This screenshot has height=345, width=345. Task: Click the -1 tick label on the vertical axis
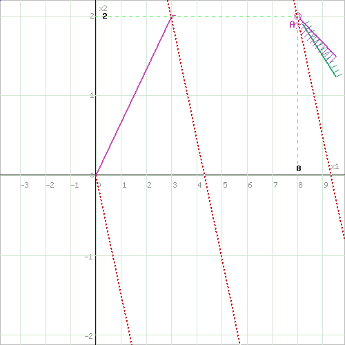89,257
